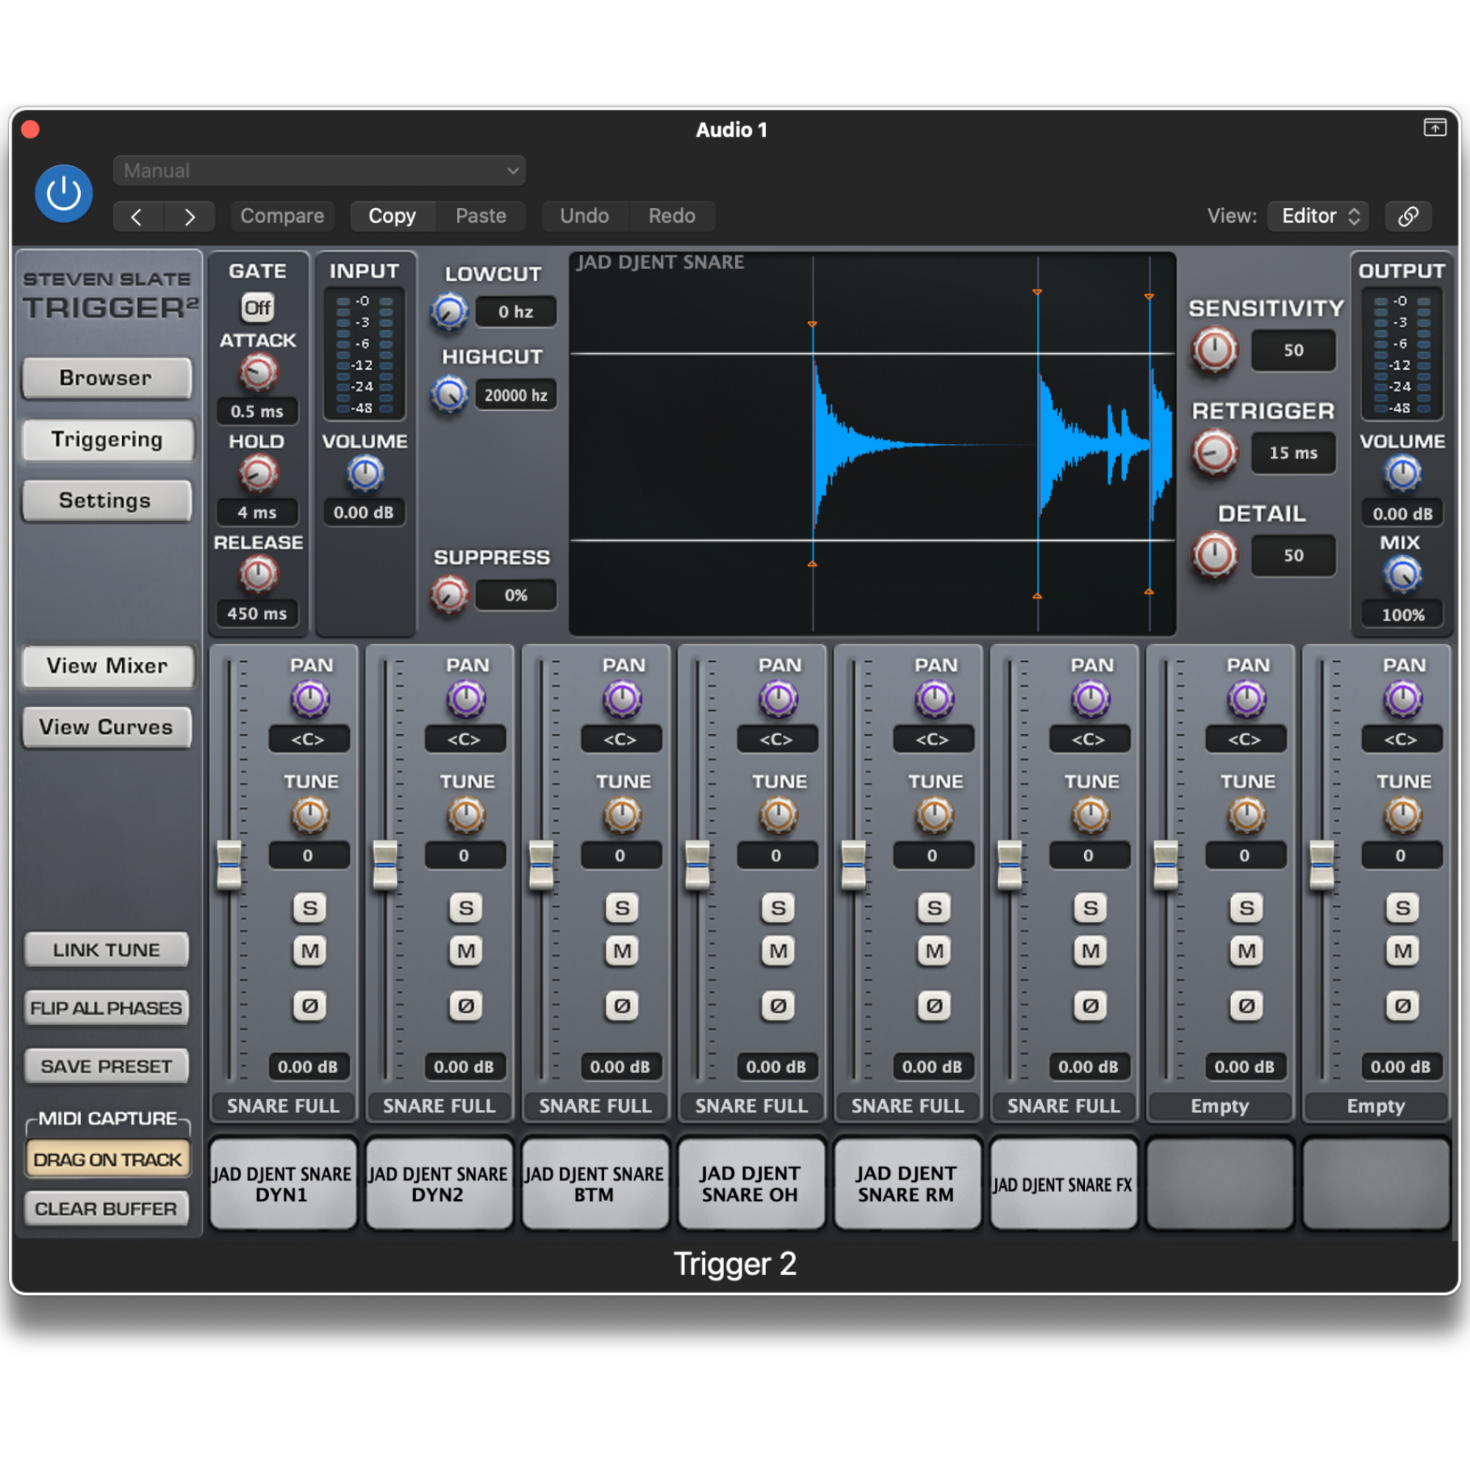This screenshot has height=1470, width=1470.
Task: Solo the DYN2 snare channel
Action: pyautogui.click(x=466, y=908)
